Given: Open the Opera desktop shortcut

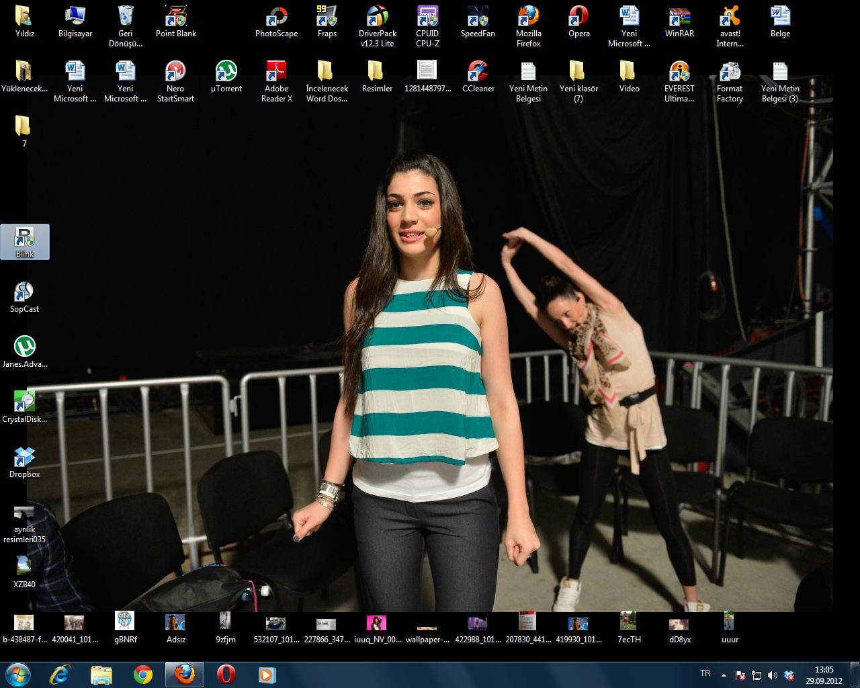Looking at the screenshot, I should click(x=578, y=21).
